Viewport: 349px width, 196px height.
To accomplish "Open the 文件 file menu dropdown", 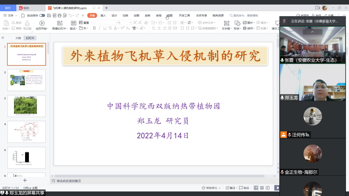I will (10, 16).
